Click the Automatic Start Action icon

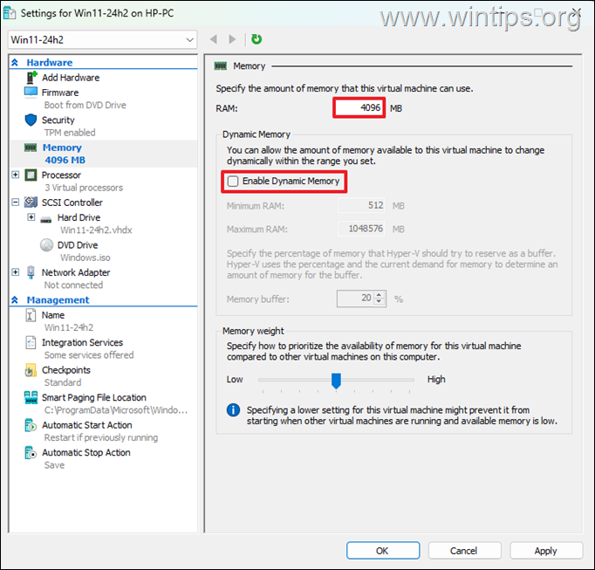pyautogui.click(x=31, y=425)
